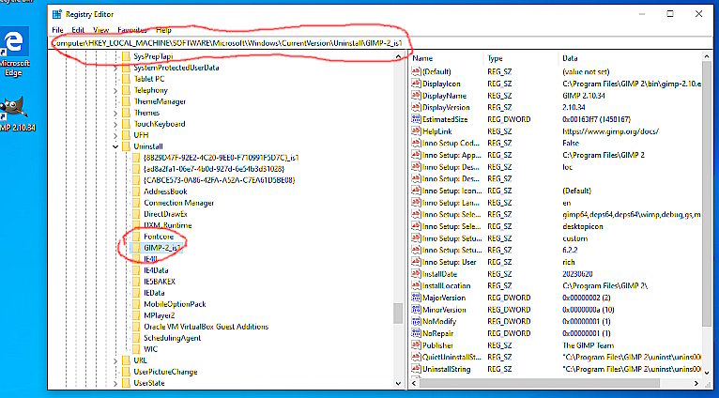This screenshot has width=719, height=398.
Task: Click the UninstallString value icon
Action: [416, 369]
